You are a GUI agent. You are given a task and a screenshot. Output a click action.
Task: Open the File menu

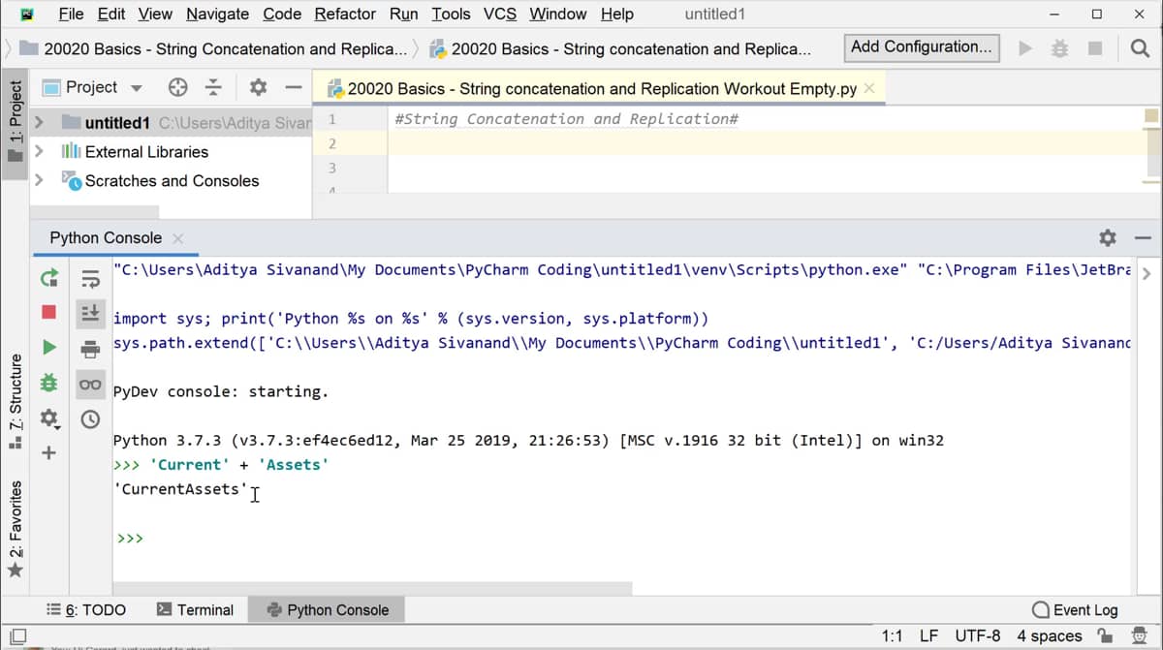click(71, 15)
